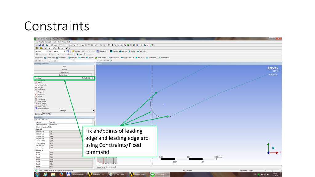315x177 pixels.
Task: Select the Tangent constraint
Action: [x=39, y=88]
